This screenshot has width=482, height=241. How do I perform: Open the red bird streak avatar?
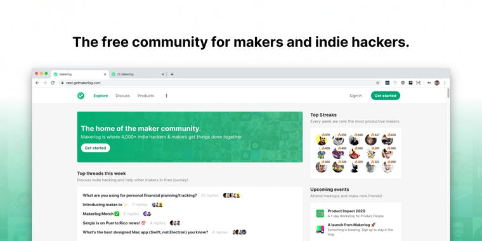354,153
